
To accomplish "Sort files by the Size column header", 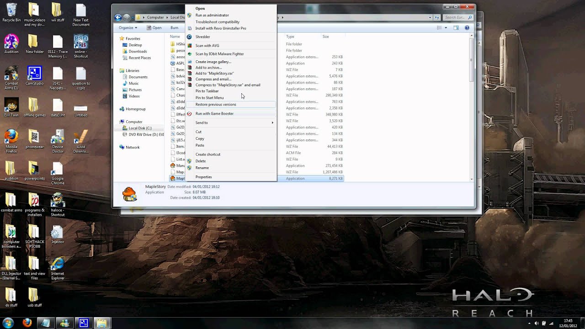I will (325, 36).
